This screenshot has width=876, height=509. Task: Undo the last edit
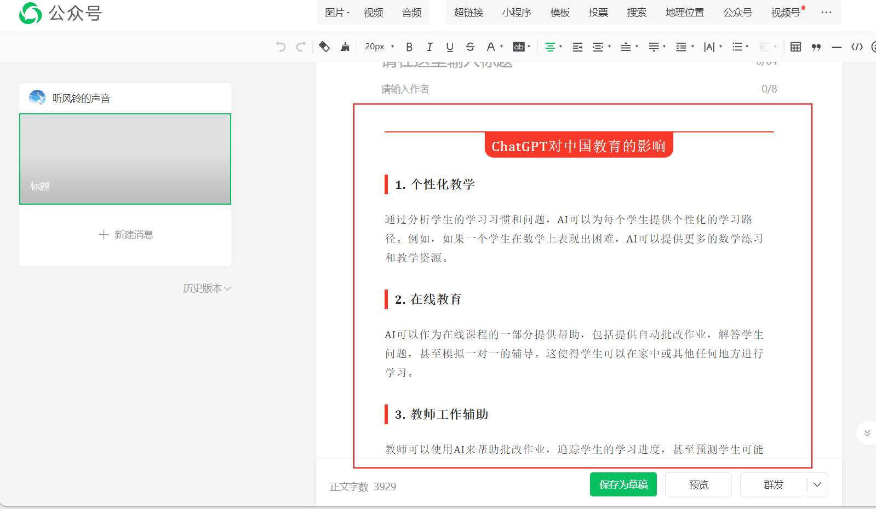click(281, 47)
